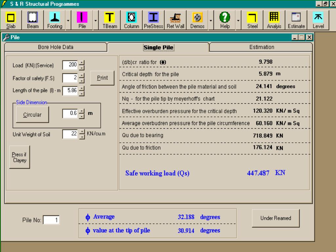The image size is (336, 252).
Task: Click the average phi value 32.188
Action: [x=186, y=217]
